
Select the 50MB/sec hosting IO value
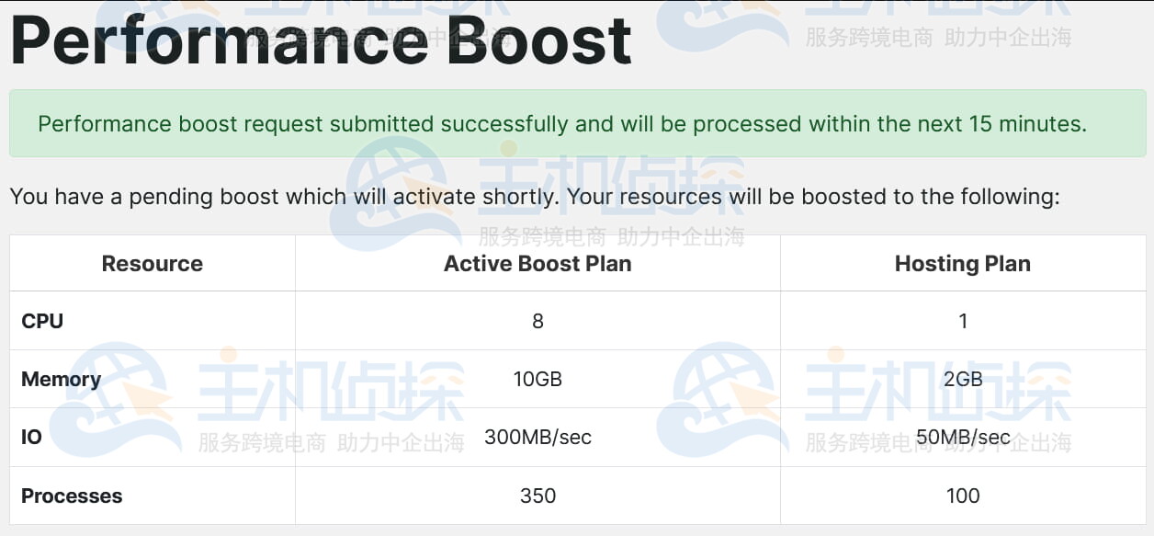point(962,437)
